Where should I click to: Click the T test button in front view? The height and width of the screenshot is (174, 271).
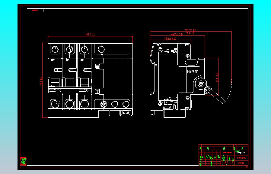click(97, 91)
